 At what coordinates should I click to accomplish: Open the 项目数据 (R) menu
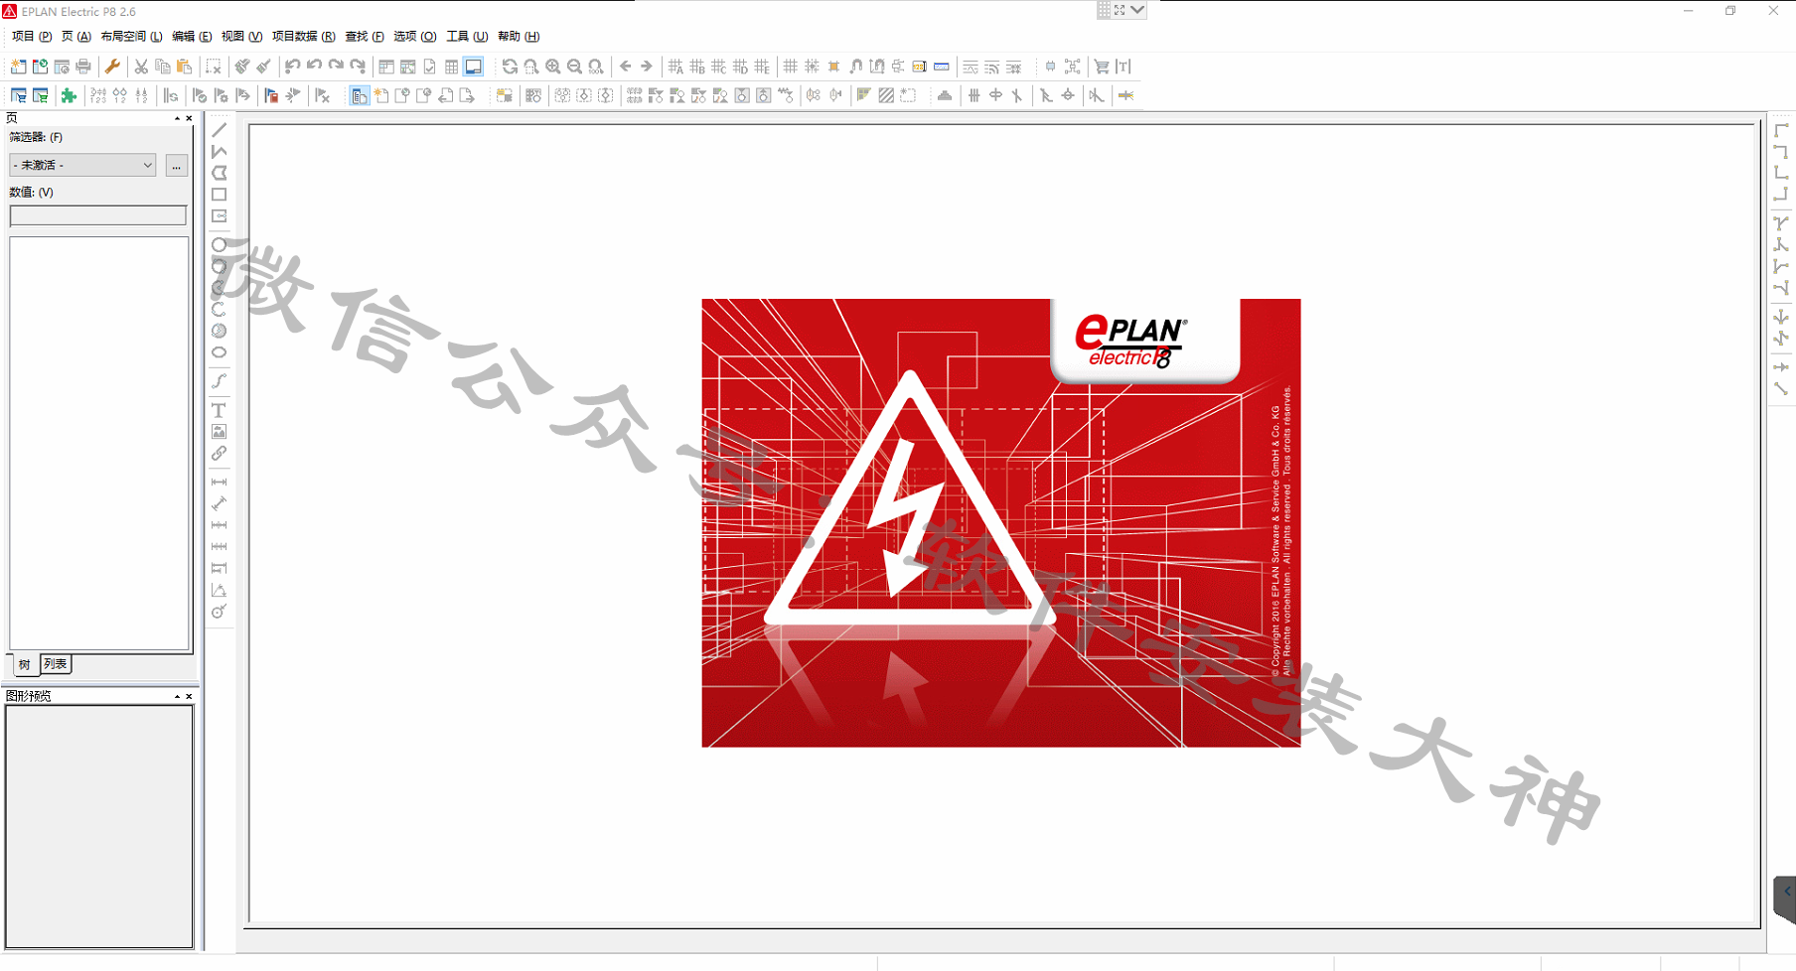click(x=303, y=37)
